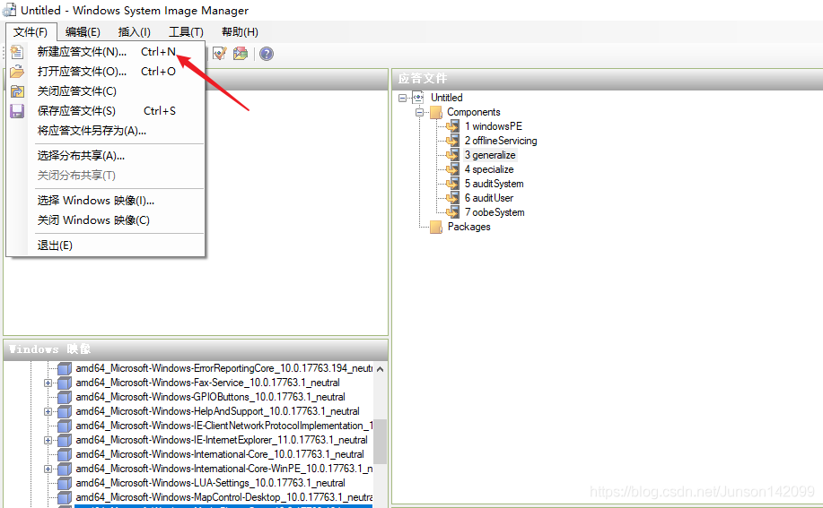The image size is (823, 508).
Task: Select 保存应答文件(S) menu entry
Action: pyautogui.click(x=106, y=111)
